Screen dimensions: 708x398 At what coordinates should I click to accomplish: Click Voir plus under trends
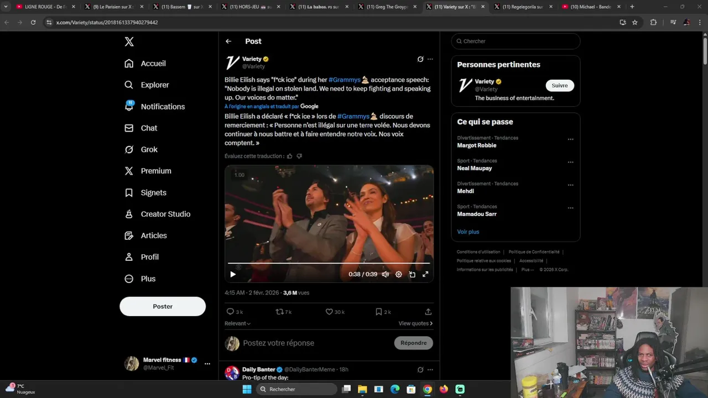pyautogui.click(x=468, y=232)
